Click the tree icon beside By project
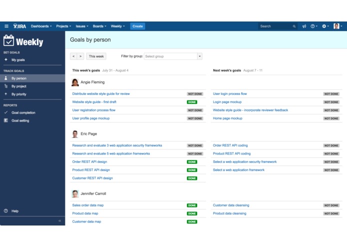 click(6, 86)
